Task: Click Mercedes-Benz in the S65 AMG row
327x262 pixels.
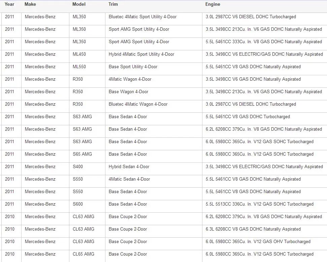Action: pyautogui.click(x=40, y=154)
